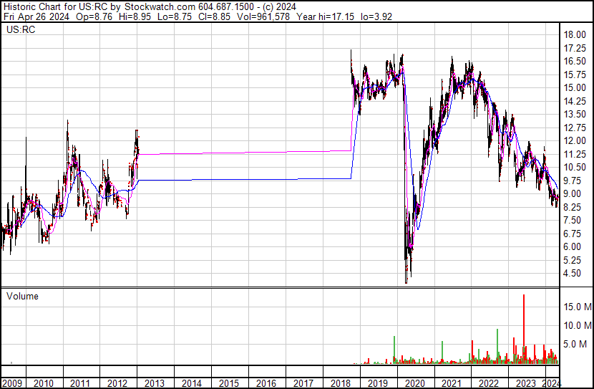Viewport: 594px width, 389px height.
Task: Click the flat blue moving average line in 2015
Action: 229,179
